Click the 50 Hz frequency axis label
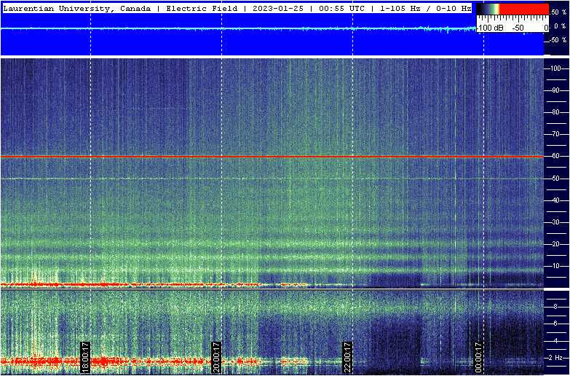Image resolution: width=570 pixels, height=376 pixels. tap(555, 179)
